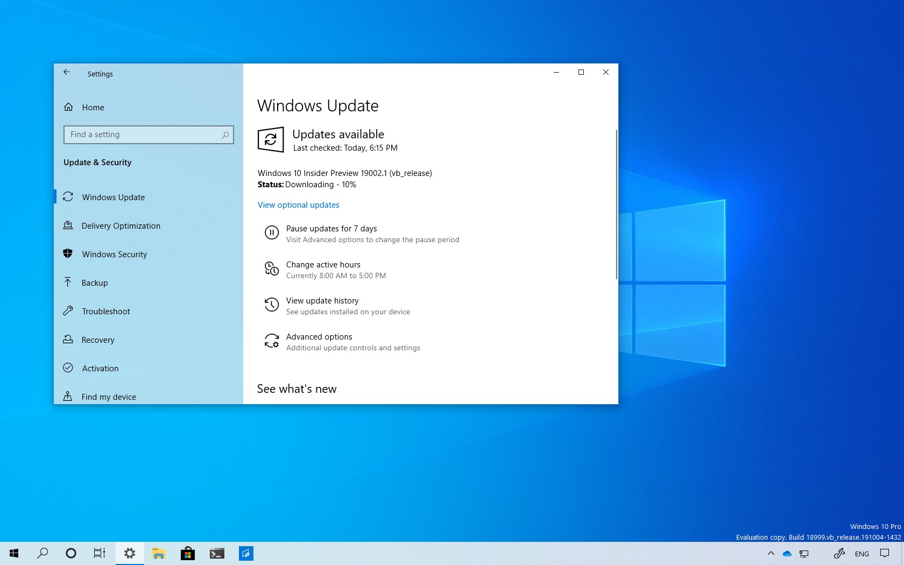Open Delivery Optimization settings
The height and width of the screenshot is (565, 904).
point(121,226)
